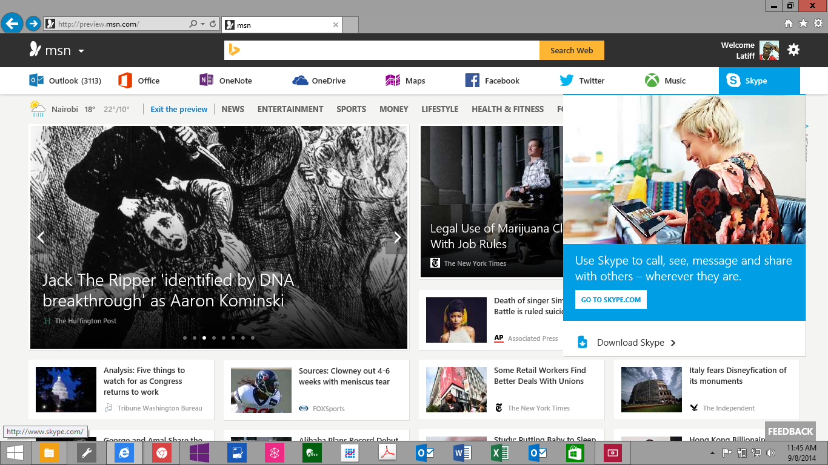The height and width of the screenshot is (465, 828).
Task: Click the Download Skype link
Action: (x=630, y=343)
